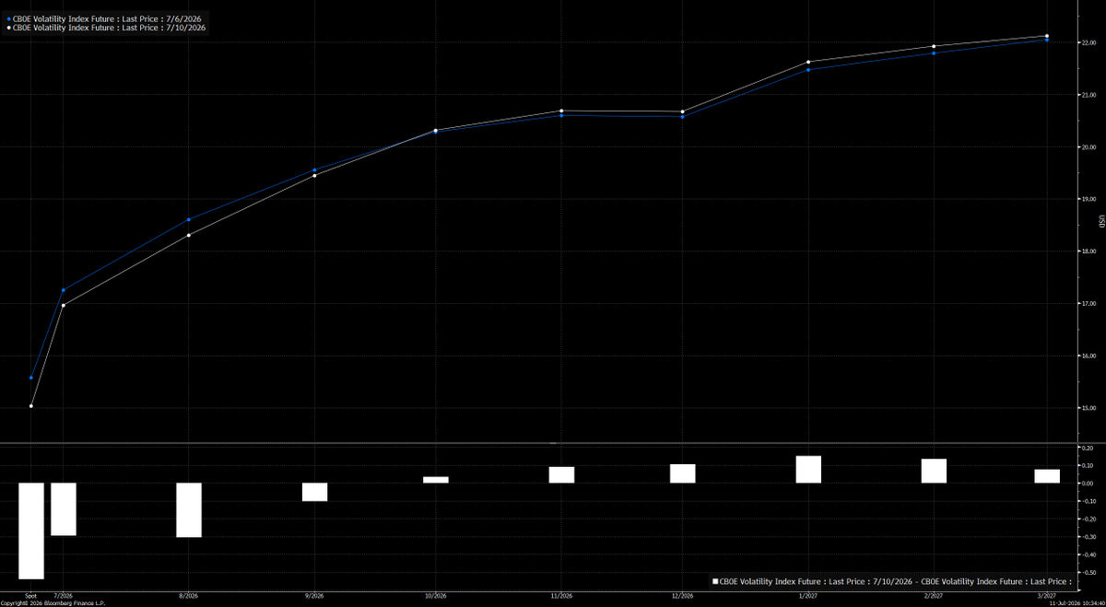Click the -0.50 lower-panel axis value
1106x607 pixels.
pyautogui.click(x=1088, y=573)
